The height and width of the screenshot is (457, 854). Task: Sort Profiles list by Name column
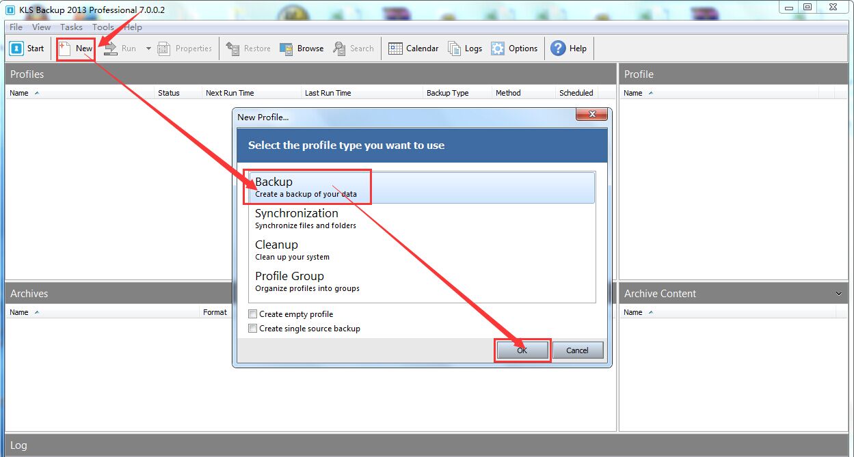click(19, 93)
